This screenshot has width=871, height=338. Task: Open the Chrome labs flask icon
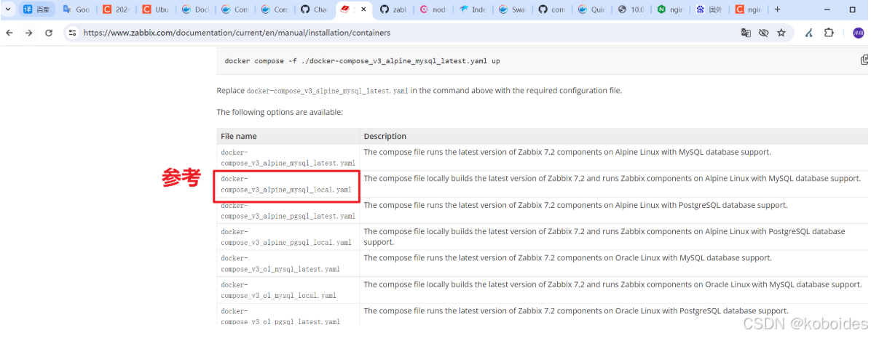(809, 33)
